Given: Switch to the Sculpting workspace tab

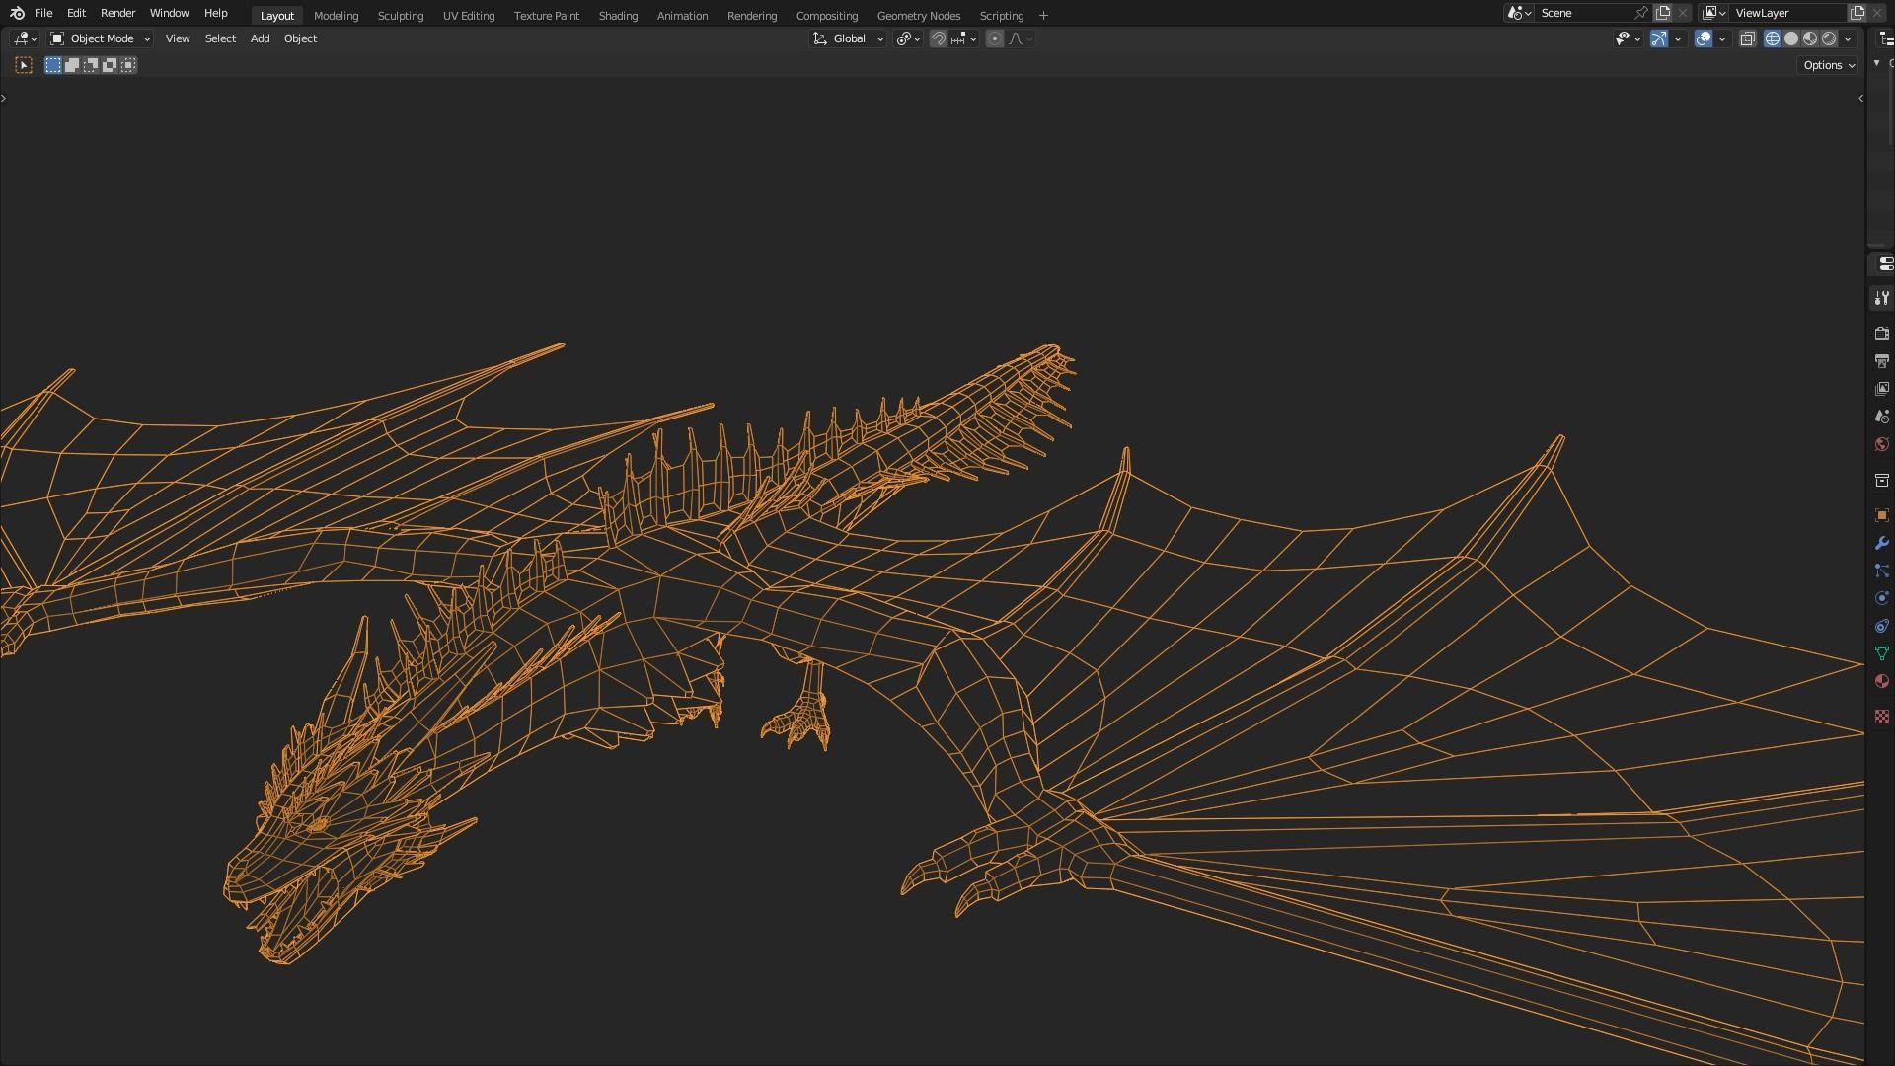Looking at the screenshot, I should pyautogui.click(x=400, y=16).
